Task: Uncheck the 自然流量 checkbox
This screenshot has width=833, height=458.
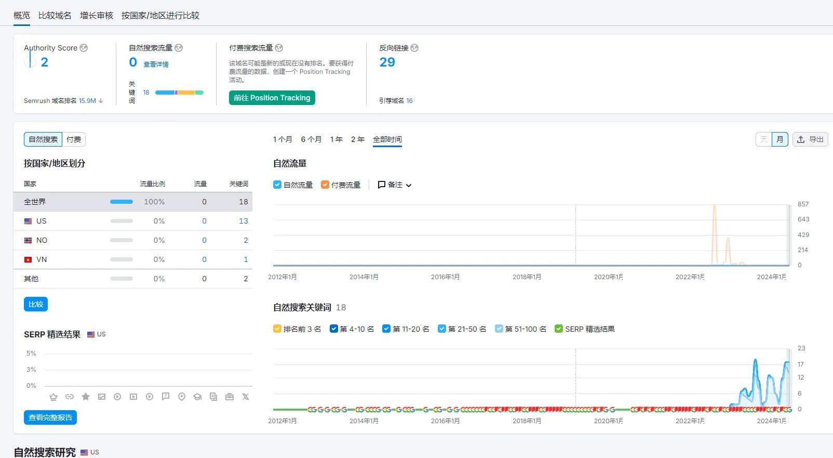Action: click(x=277, y=185)
